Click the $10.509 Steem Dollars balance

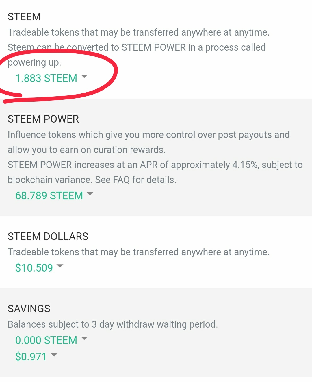pos(34,268)
